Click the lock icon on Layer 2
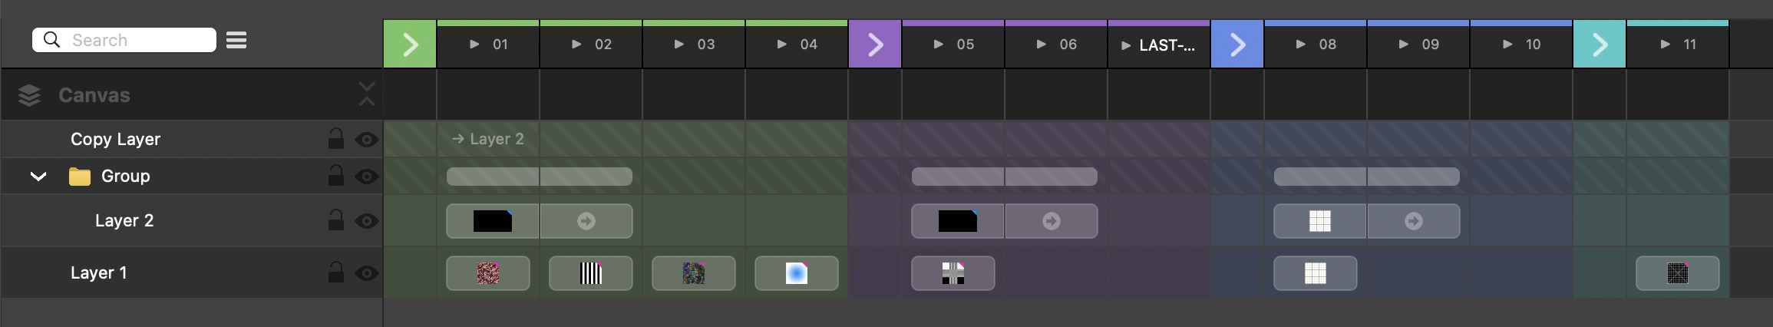Screen dimensions: 1773x327 (x=336, y=221)
